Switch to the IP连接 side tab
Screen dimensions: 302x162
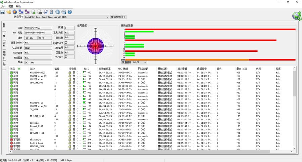4,55
